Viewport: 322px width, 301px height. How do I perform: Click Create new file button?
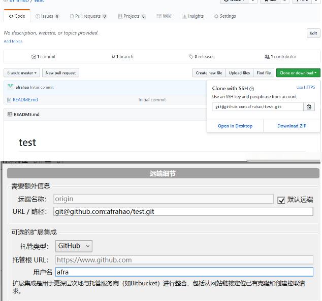coord(209,73)
